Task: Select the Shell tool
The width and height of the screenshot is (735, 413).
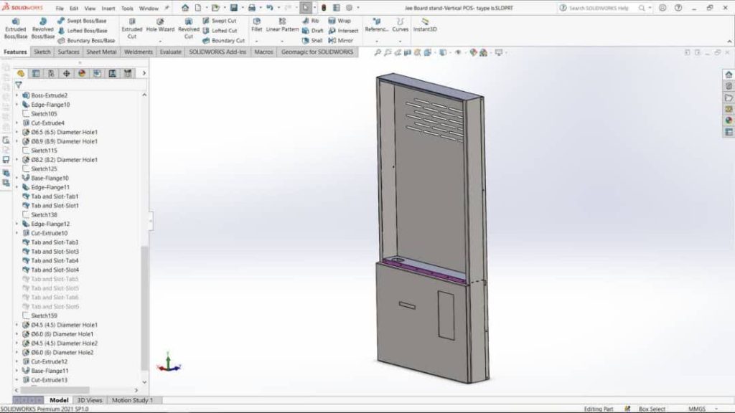Action: (312, 41)
